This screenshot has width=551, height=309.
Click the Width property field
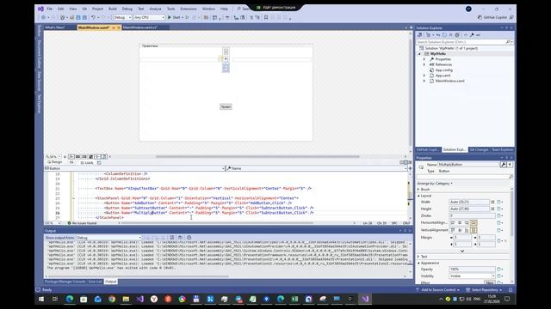pyautogui.click(x=468, y=202)
